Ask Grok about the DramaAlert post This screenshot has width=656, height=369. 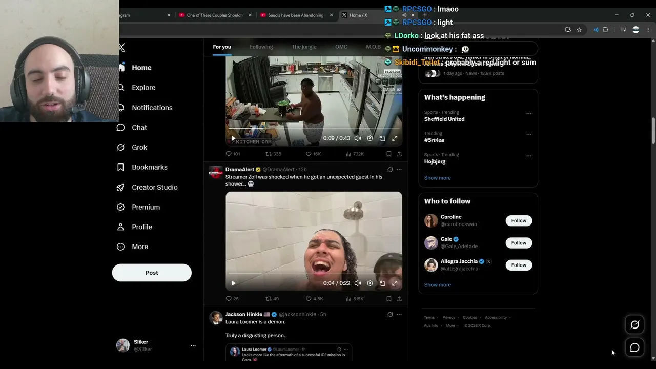tap(390, 170)
